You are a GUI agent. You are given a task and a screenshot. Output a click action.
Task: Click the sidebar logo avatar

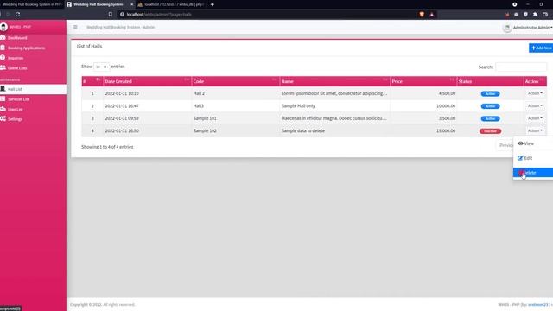tap(3, 27)
